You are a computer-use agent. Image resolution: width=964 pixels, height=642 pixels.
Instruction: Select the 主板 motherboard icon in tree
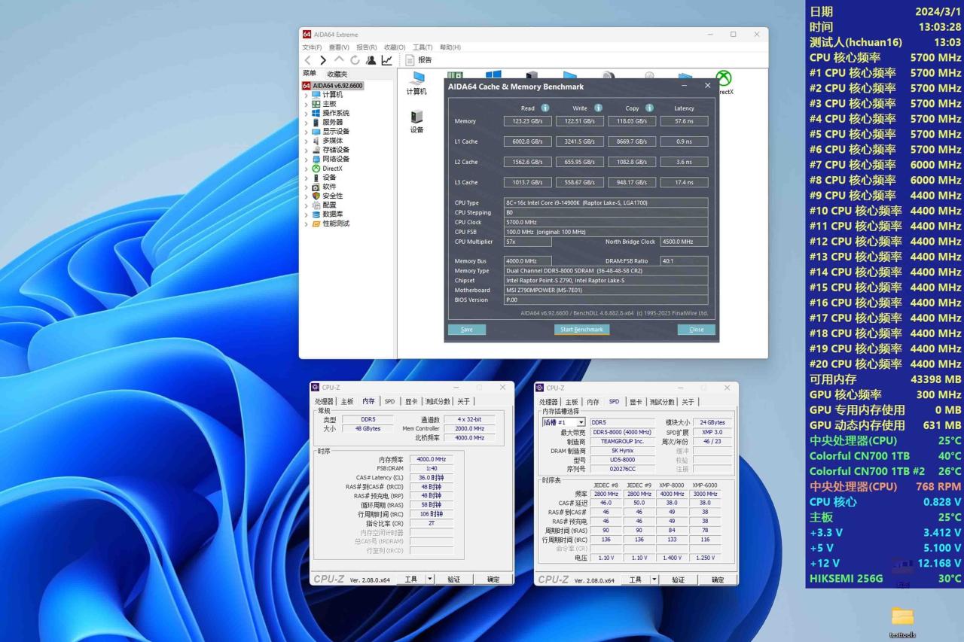point(316,104)
